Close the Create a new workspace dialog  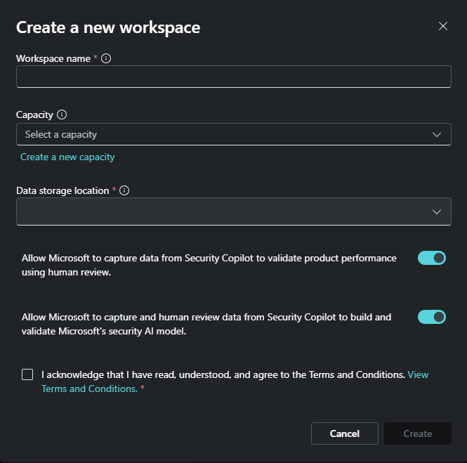[x=443, y=26]
